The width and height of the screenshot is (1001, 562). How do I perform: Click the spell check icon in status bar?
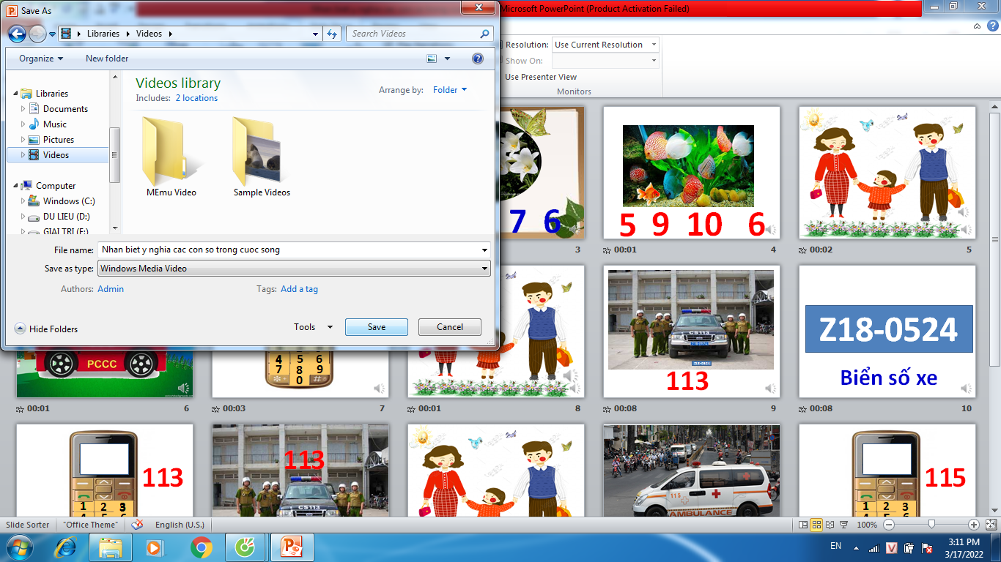pyautogui.click(x=136, y=525)
